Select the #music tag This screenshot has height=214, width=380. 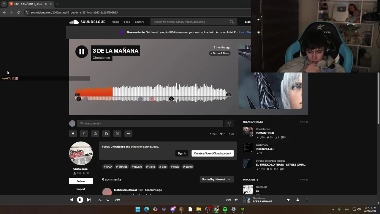(137, 167)
